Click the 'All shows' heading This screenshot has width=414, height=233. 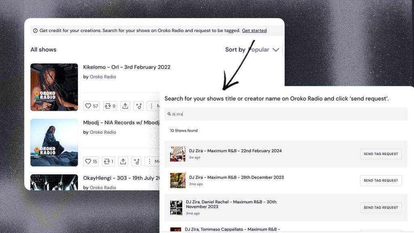pos(43,50)
